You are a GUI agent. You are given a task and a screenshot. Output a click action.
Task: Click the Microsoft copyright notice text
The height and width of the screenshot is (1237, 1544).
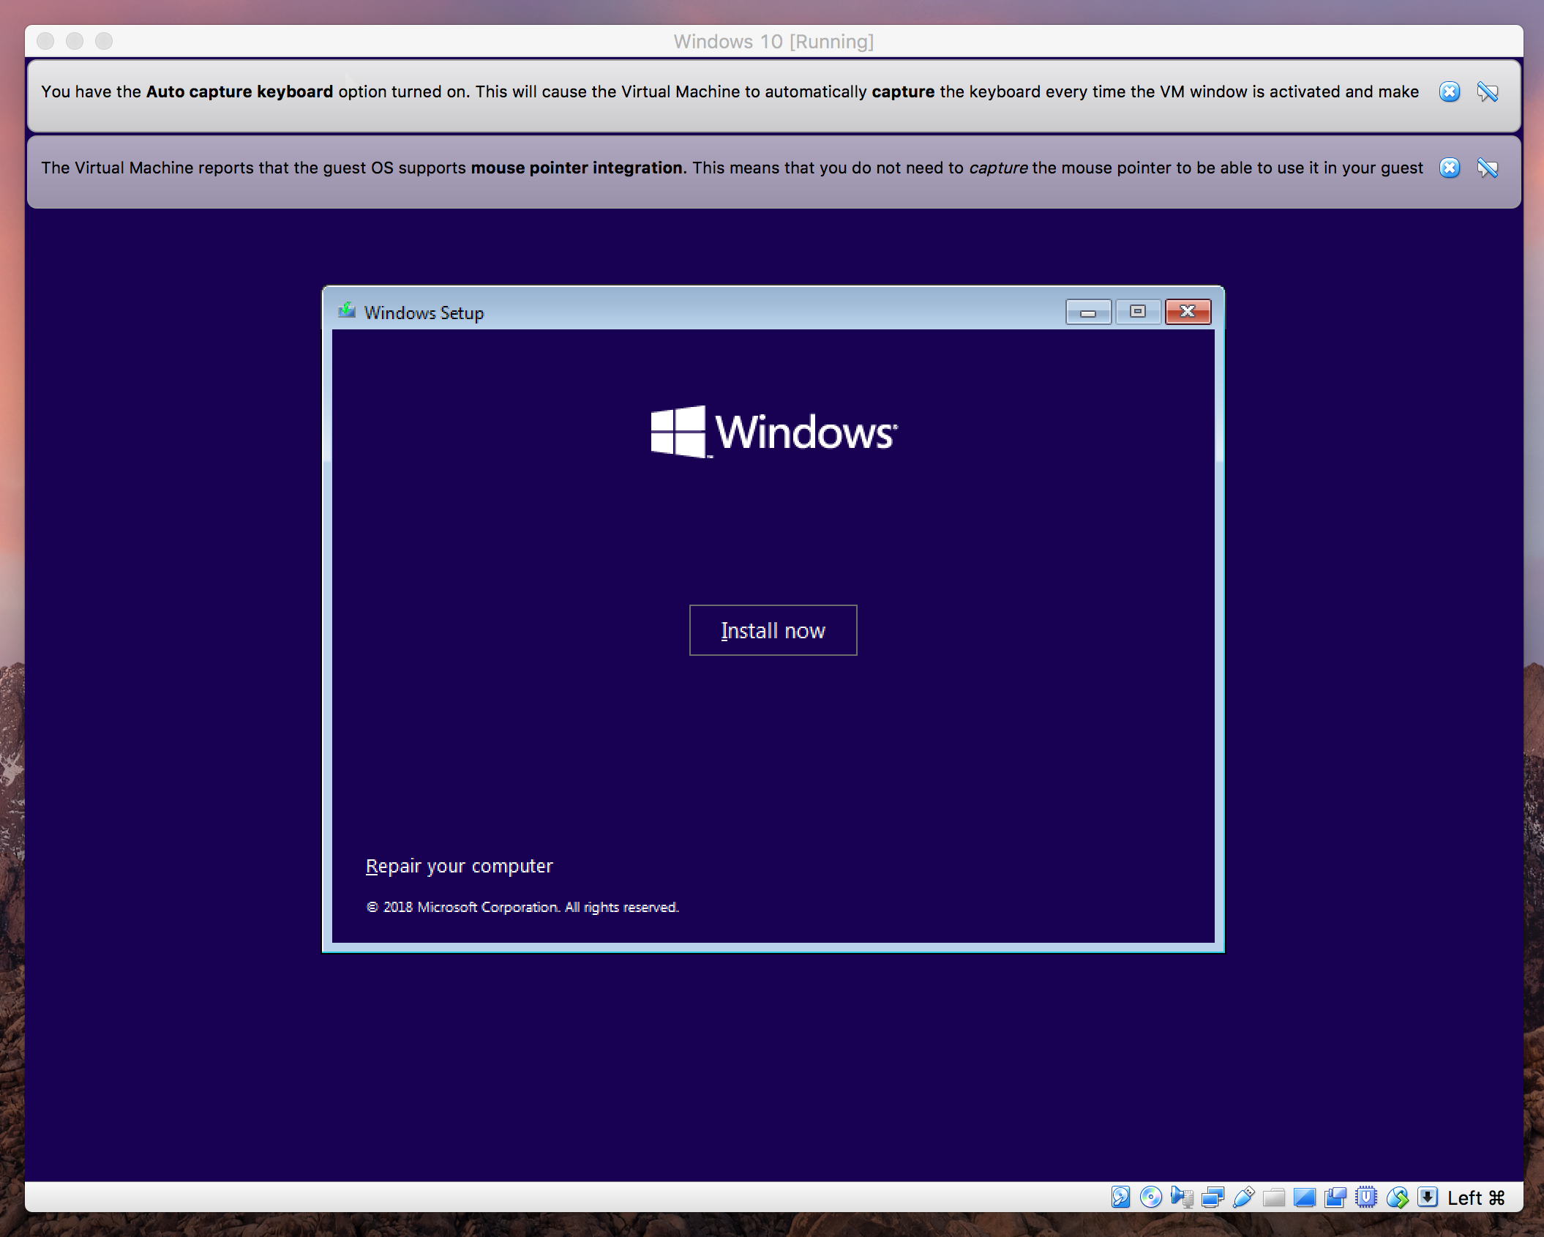tap(522, 907)
